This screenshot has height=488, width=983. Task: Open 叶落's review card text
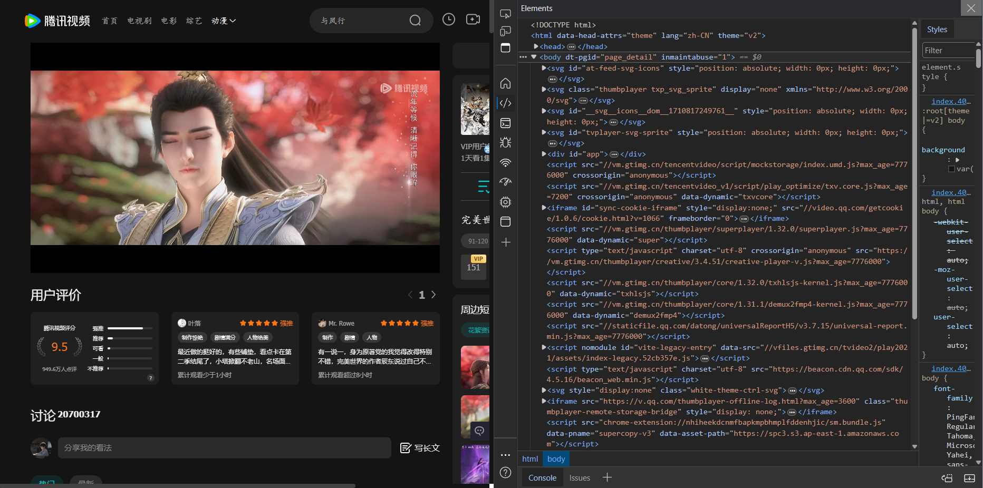pyautogui.click(x=235, y=356)
